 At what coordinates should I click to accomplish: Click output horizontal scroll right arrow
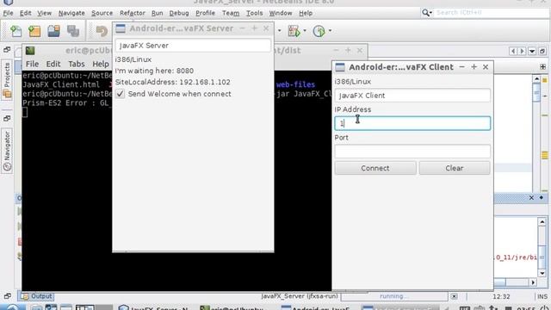click(533, 282)
